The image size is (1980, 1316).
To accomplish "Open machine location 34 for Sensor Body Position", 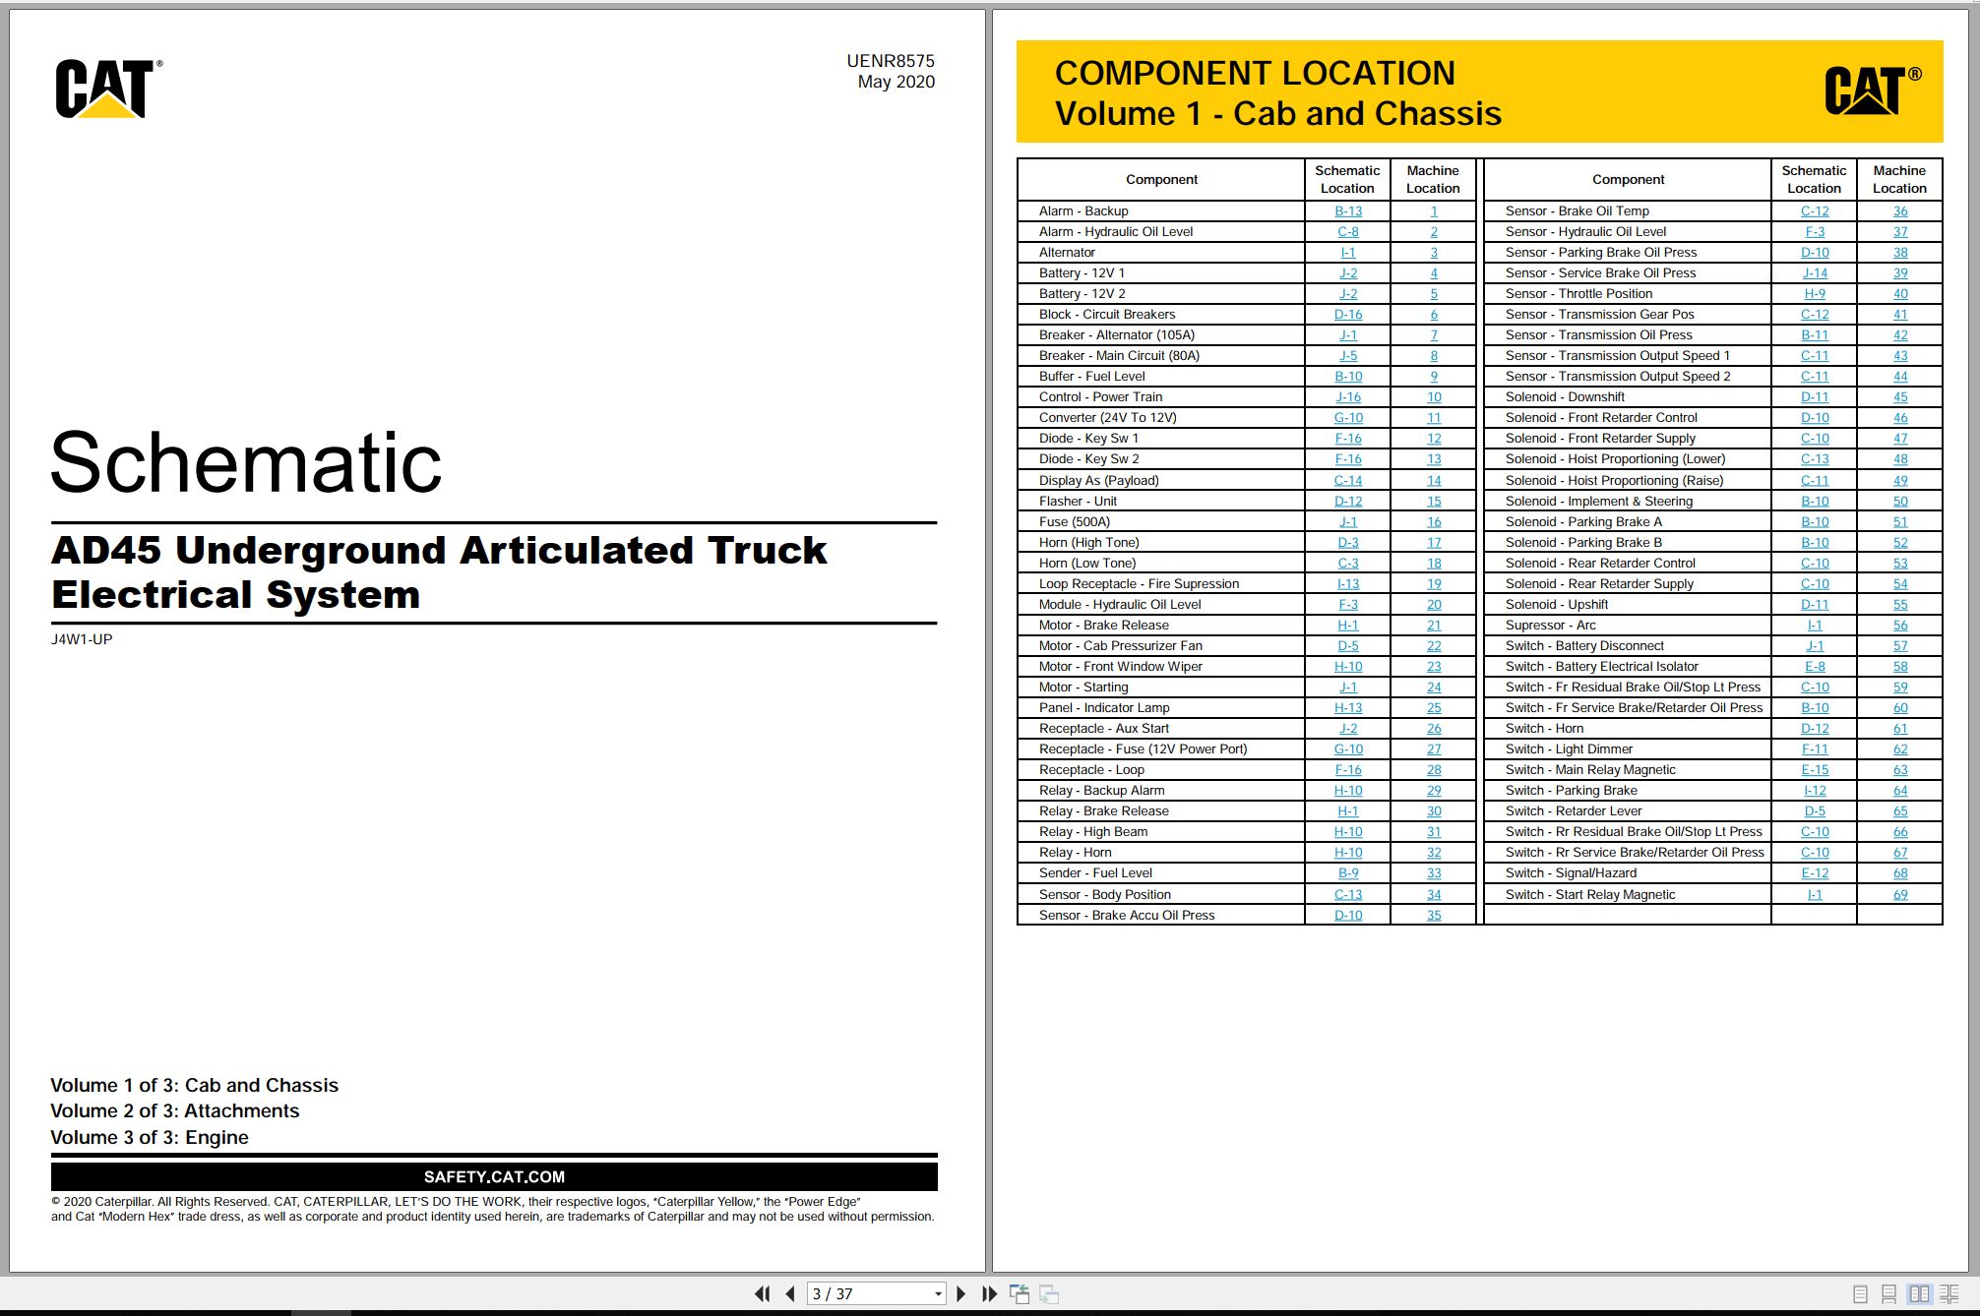I will tap(1434, 895).
